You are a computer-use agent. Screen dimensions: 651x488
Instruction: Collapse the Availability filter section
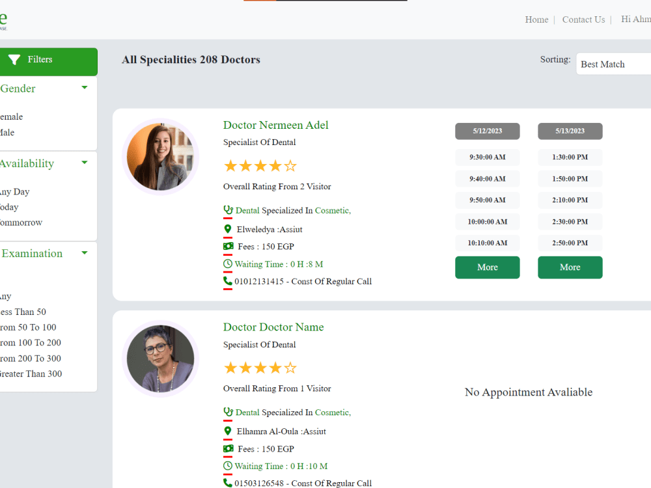[x=85, y=163]
